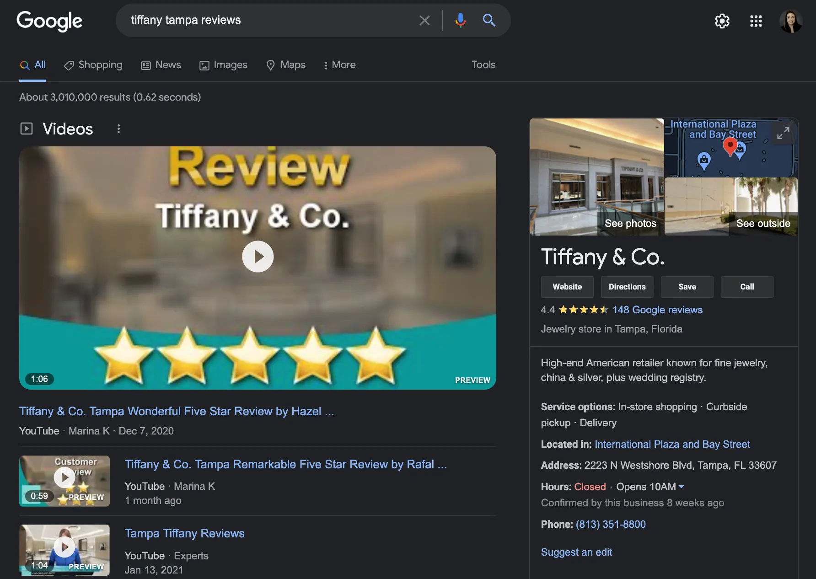The height and width of the screenshot is (579, 816).
Task: Play the Tampa Tiffany Reviews thumbnail
Action: [64, 547]
